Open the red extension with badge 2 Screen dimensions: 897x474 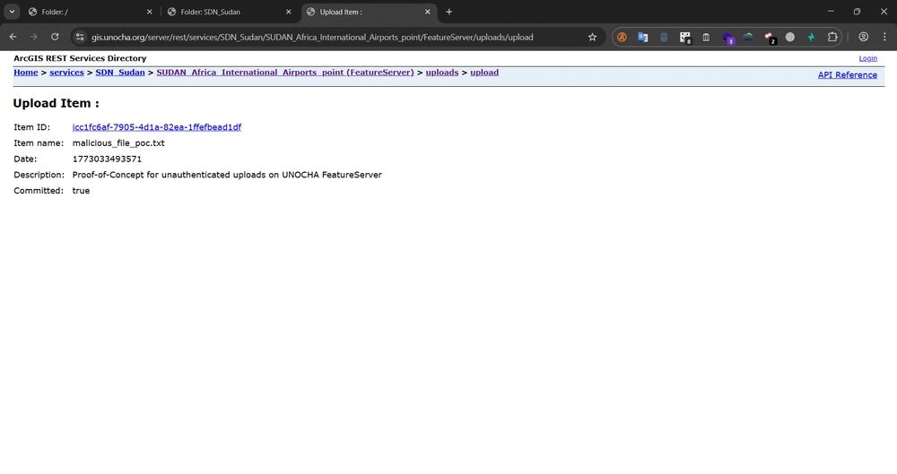click(770, 38)
